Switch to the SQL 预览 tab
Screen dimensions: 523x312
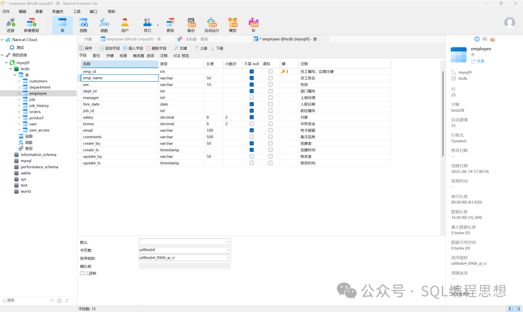point(181,56)
